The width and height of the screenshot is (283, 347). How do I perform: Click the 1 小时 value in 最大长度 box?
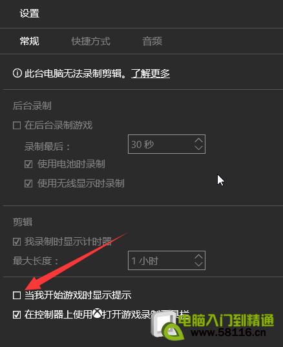(145, 261)
